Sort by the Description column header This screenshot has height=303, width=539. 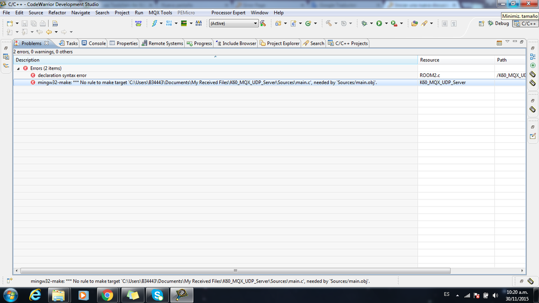pos(215,60)
